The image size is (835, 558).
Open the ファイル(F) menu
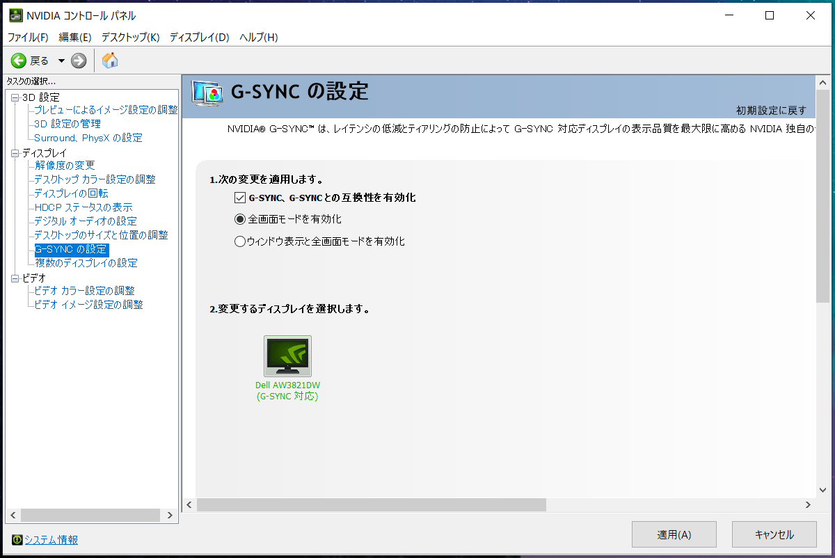(x=28, y=37)
